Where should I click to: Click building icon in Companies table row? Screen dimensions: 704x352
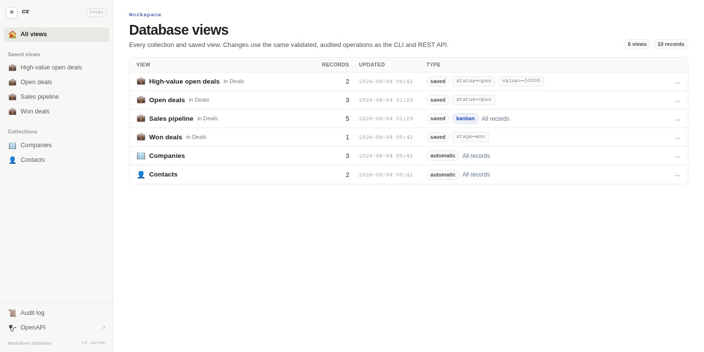(141, 155)
